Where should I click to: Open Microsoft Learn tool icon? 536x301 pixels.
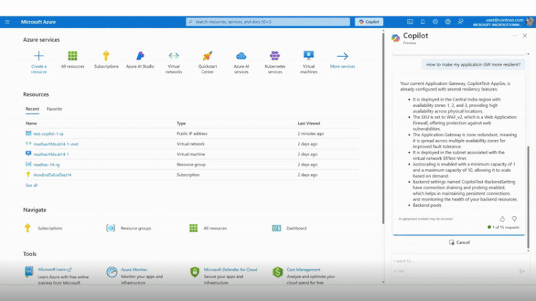[x=29, y=272]
